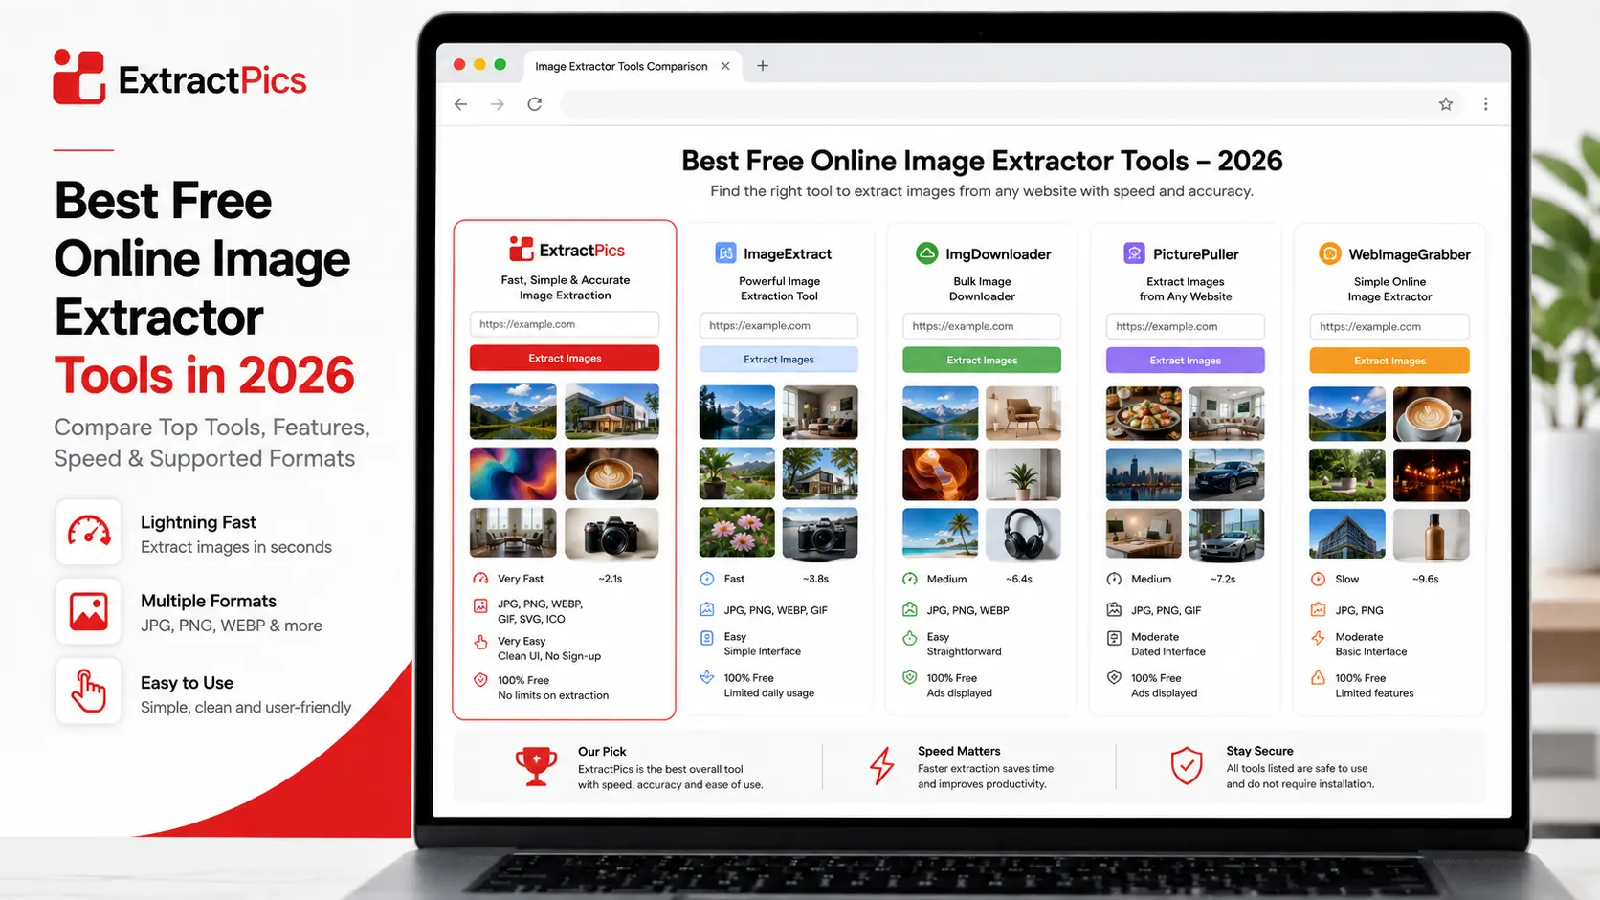Click the "~9.6s" speed value
This screenshot has height=900, width=1600.
tap(1426, 579)
